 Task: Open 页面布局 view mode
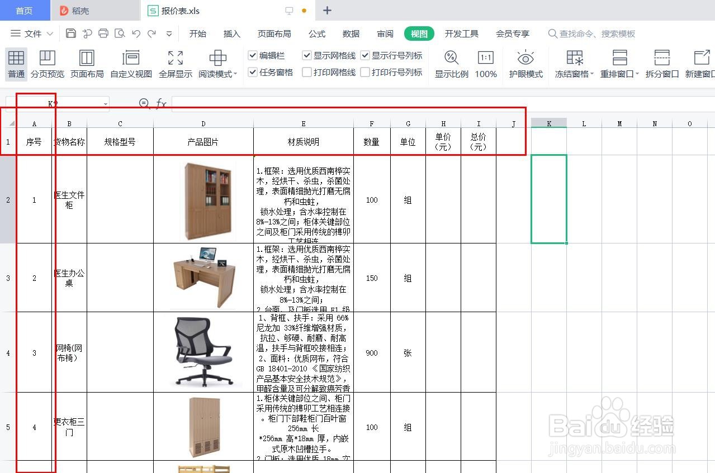(x=87, y=63)
